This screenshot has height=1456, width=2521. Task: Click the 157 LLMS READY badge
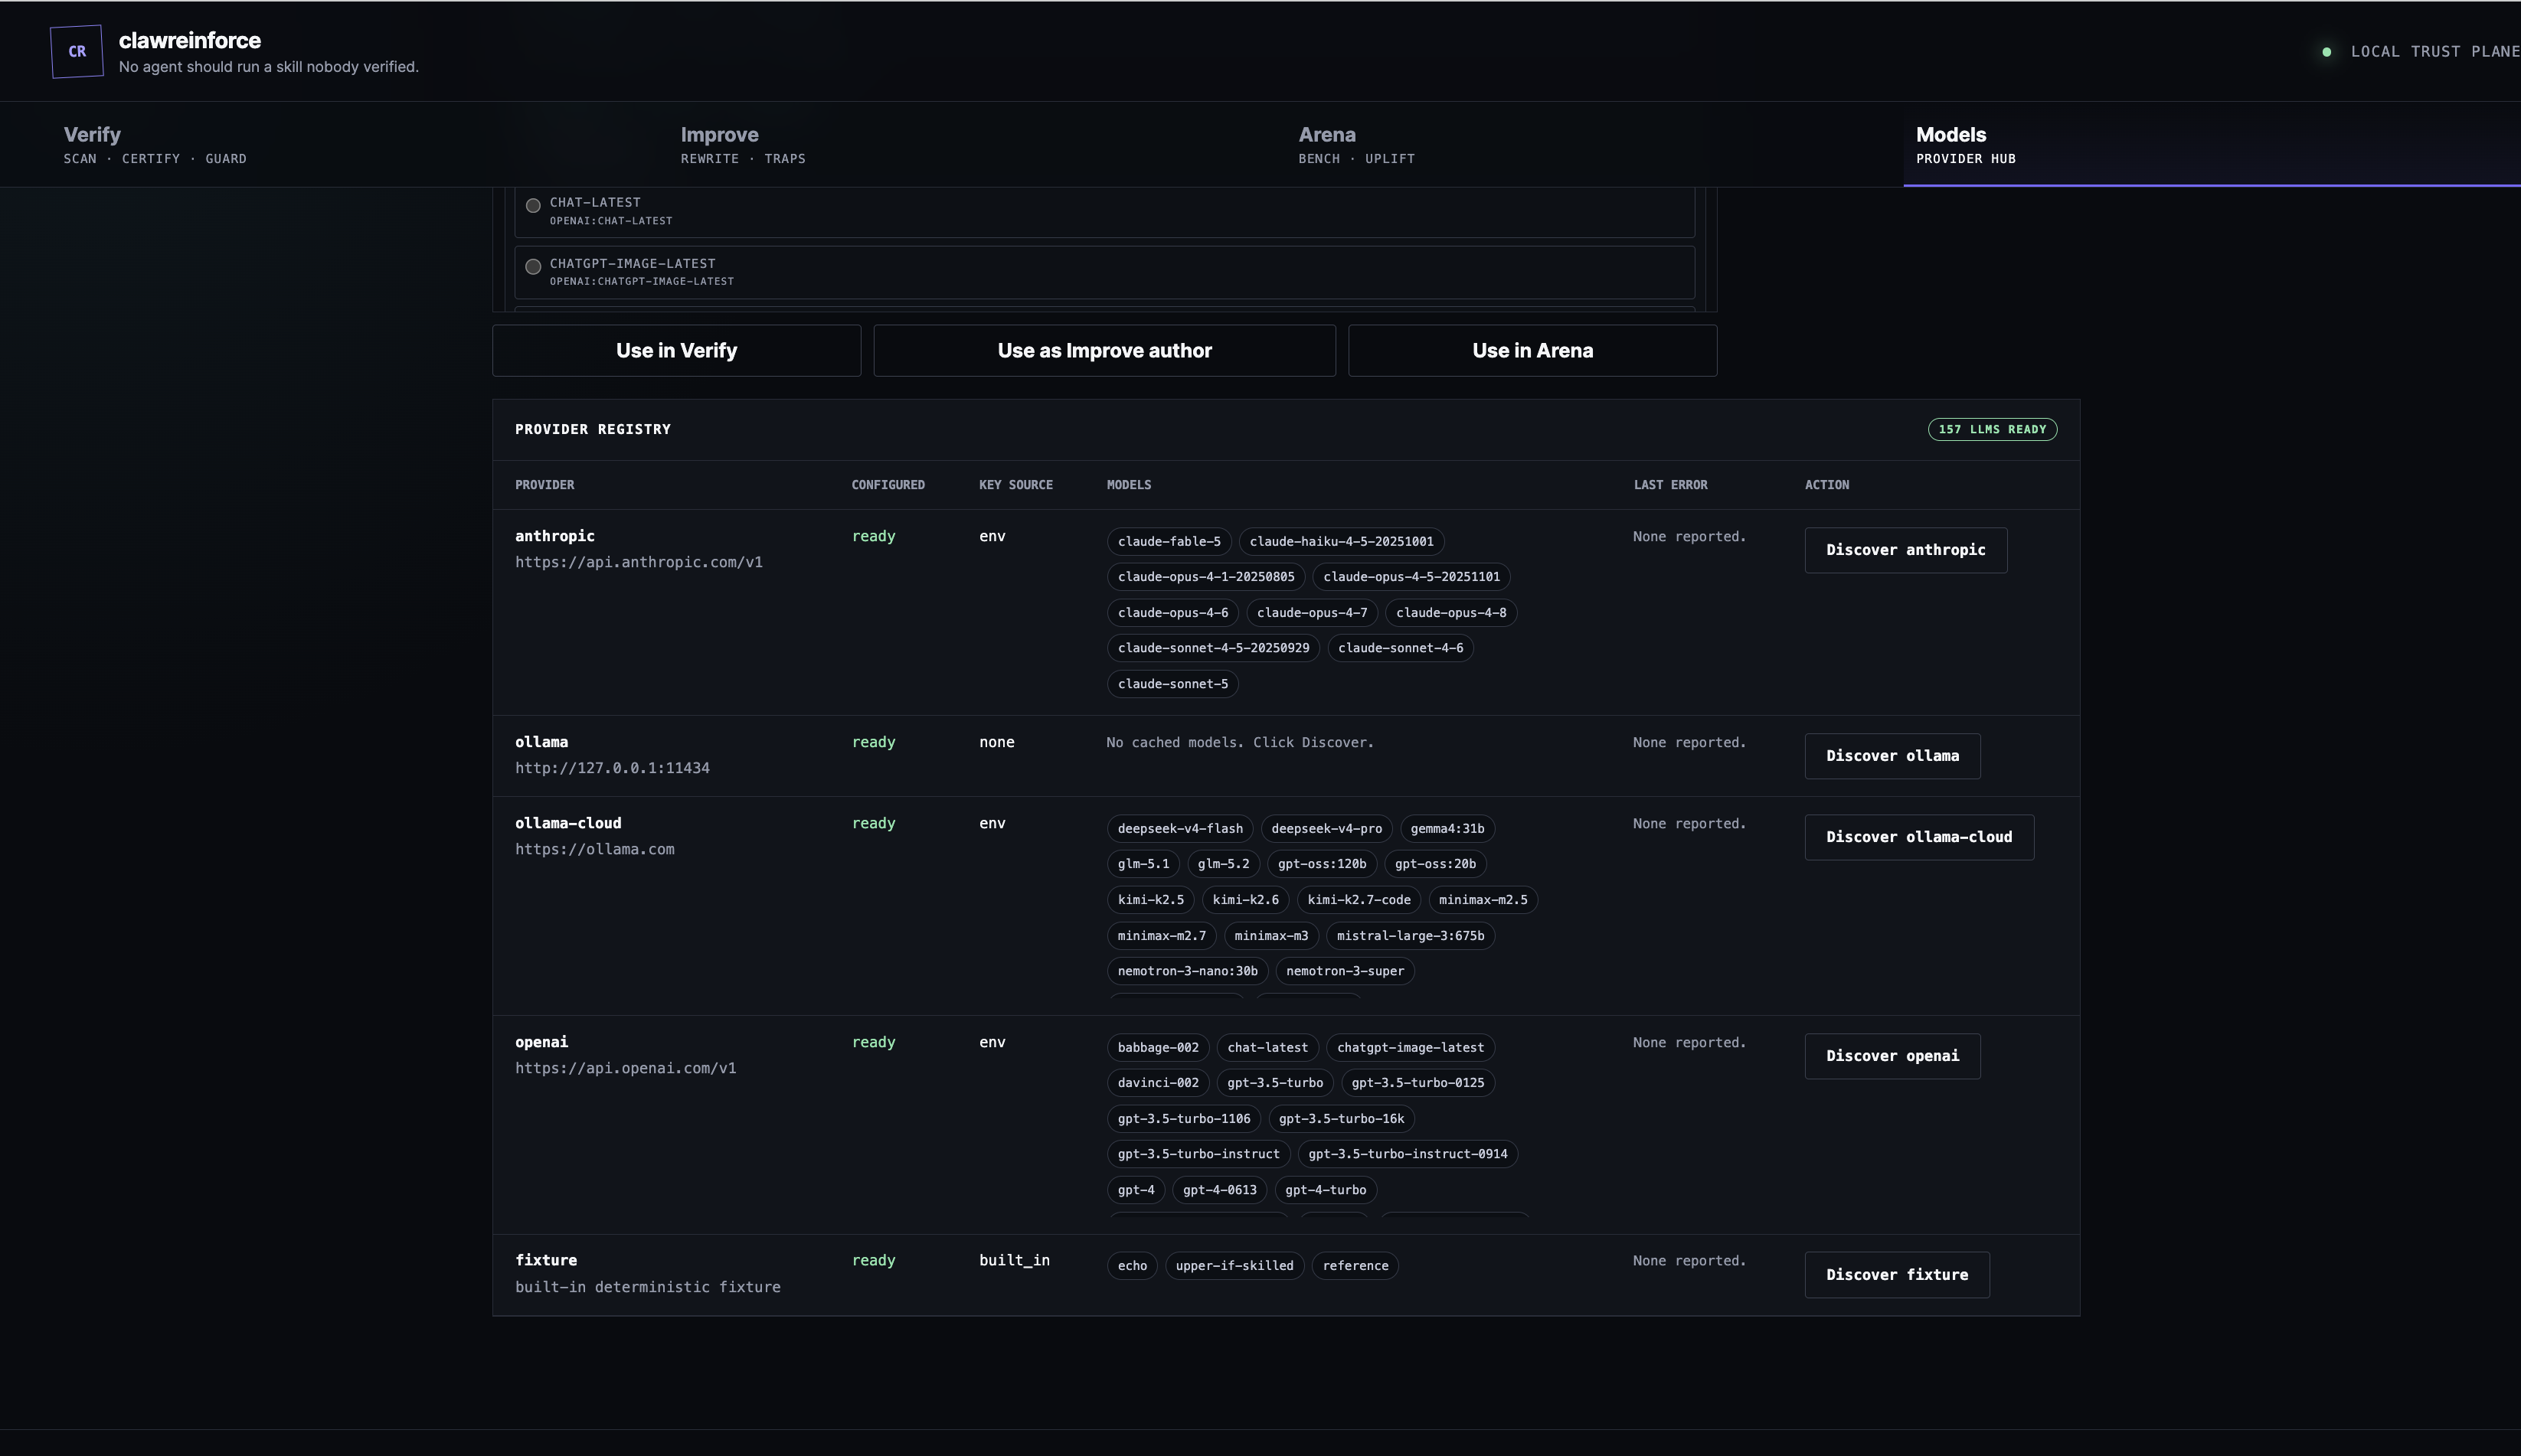(1992, 429)
